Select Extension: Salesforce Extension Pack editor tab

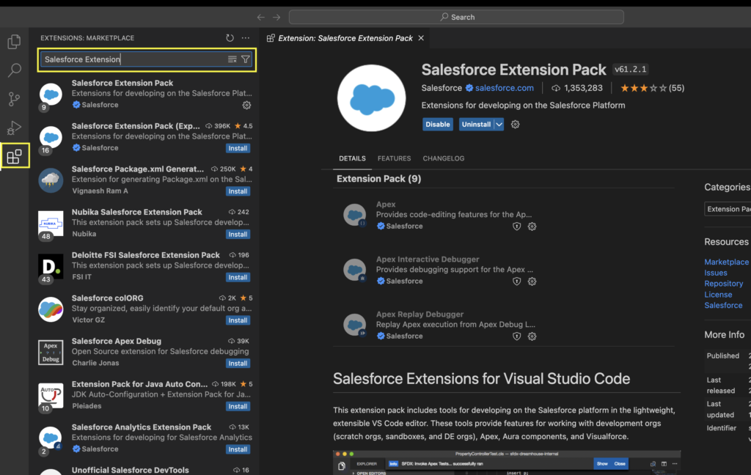coord(345,38)
